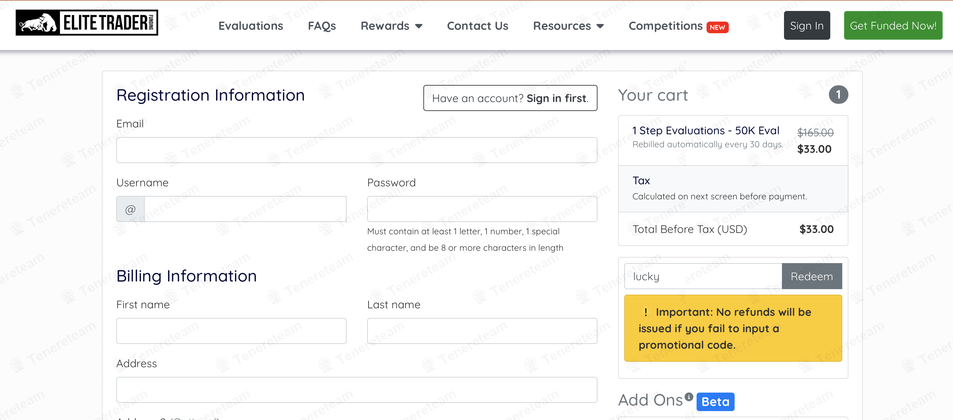Open the Evaluations page
The height and width of the screenshot is (420, 953).
coord(251,26)
